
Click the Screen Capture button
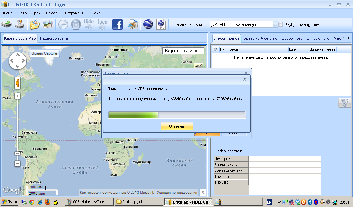(44, 53)
